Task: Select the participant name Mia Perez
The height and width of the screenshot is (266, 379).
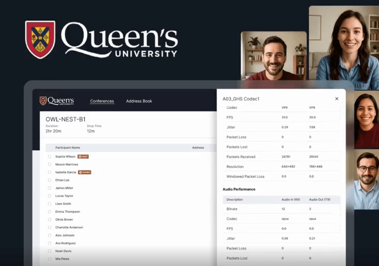Action: pyautogui.click(x=62, y=259)
